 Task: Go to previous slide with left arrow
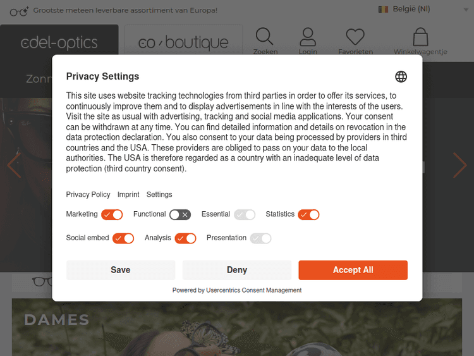(x=13, y=166)
